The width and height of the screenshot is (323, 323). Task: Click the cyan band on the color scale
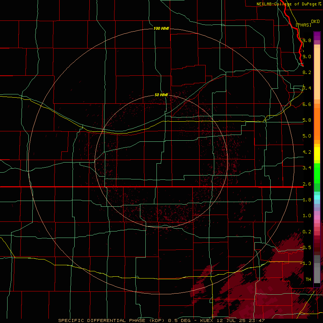317,197
